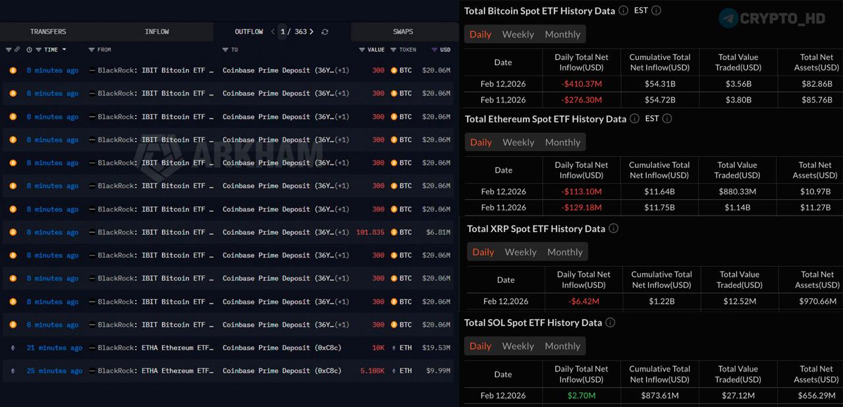Switch to the INFLOW tab
Screen dimensions: 843x407
[x=157, y=32]
